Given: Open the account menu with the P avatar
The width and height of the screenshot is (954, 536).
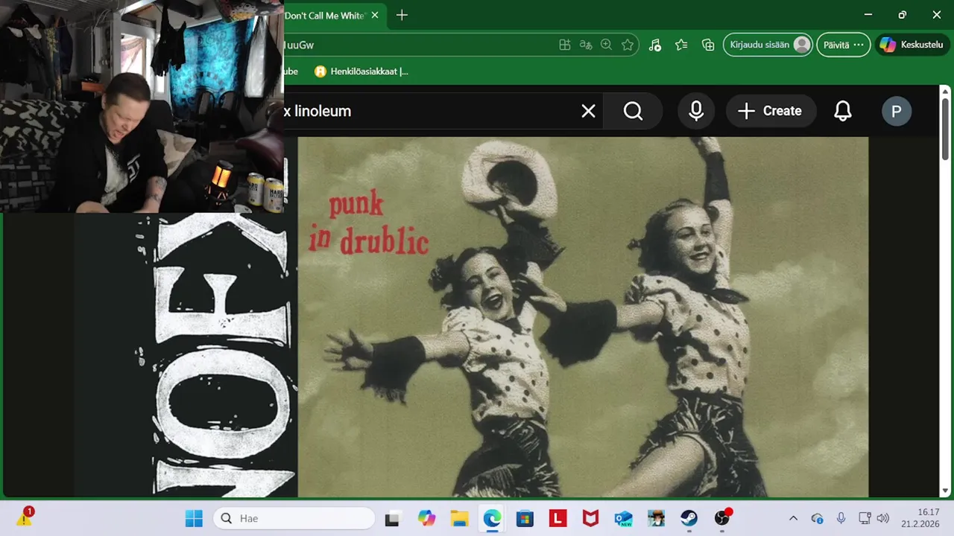Looking at the screenshot, I should [x=897, y=112].
